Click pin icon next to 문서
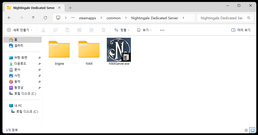 coord(40,70)
